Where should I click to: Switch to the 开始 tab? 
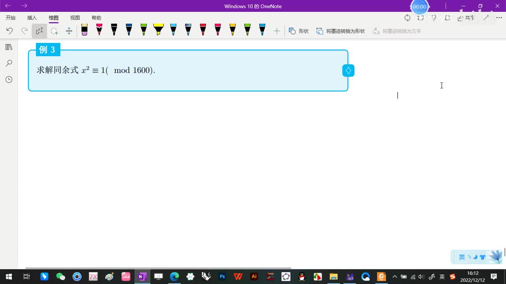coord(11,18)
